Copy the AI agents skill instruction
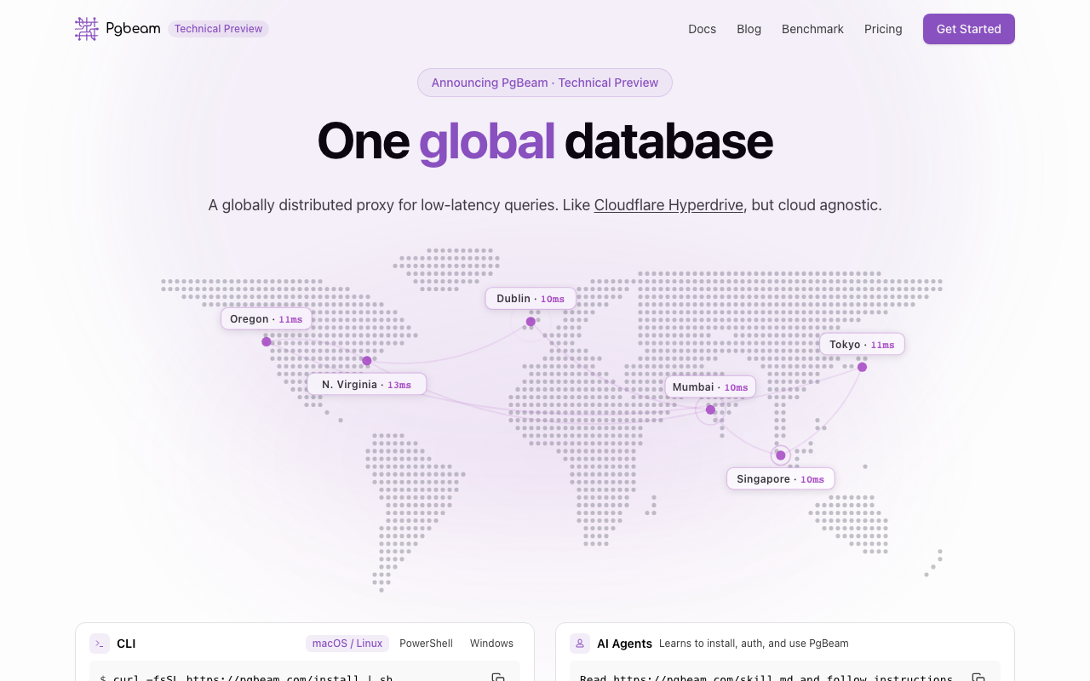1090x681 pixels. point(978,678)
